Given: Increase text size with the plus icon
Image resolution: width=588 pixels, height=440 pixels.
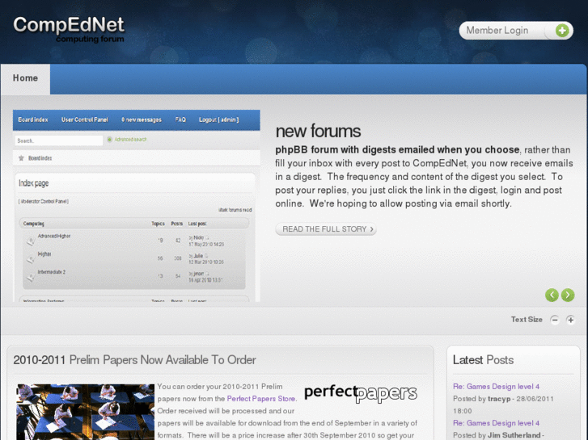Looking at the screenshot, I should (570, 320).
